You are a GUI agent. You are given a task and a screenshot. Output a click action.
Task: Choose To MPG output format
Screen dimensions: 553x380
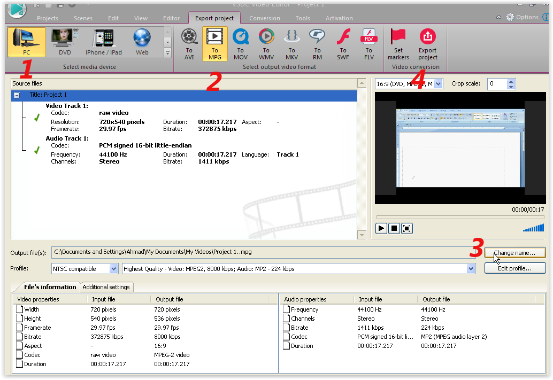tap(215, 44)
